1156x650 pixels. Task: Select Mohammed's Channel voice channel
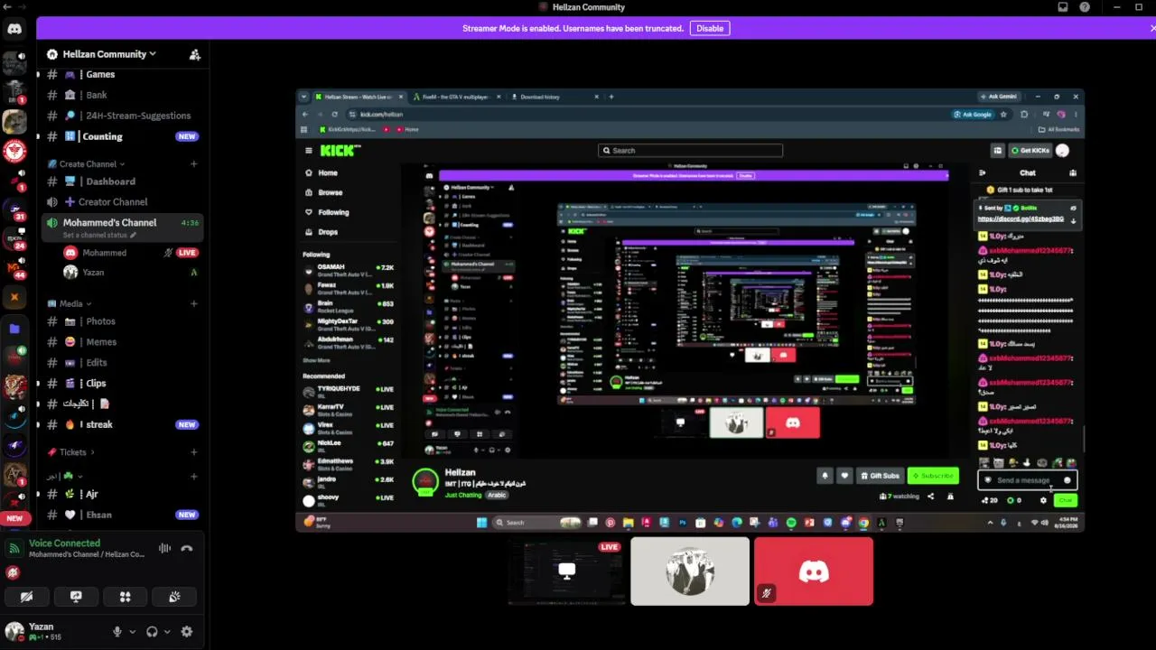point(122,227)
